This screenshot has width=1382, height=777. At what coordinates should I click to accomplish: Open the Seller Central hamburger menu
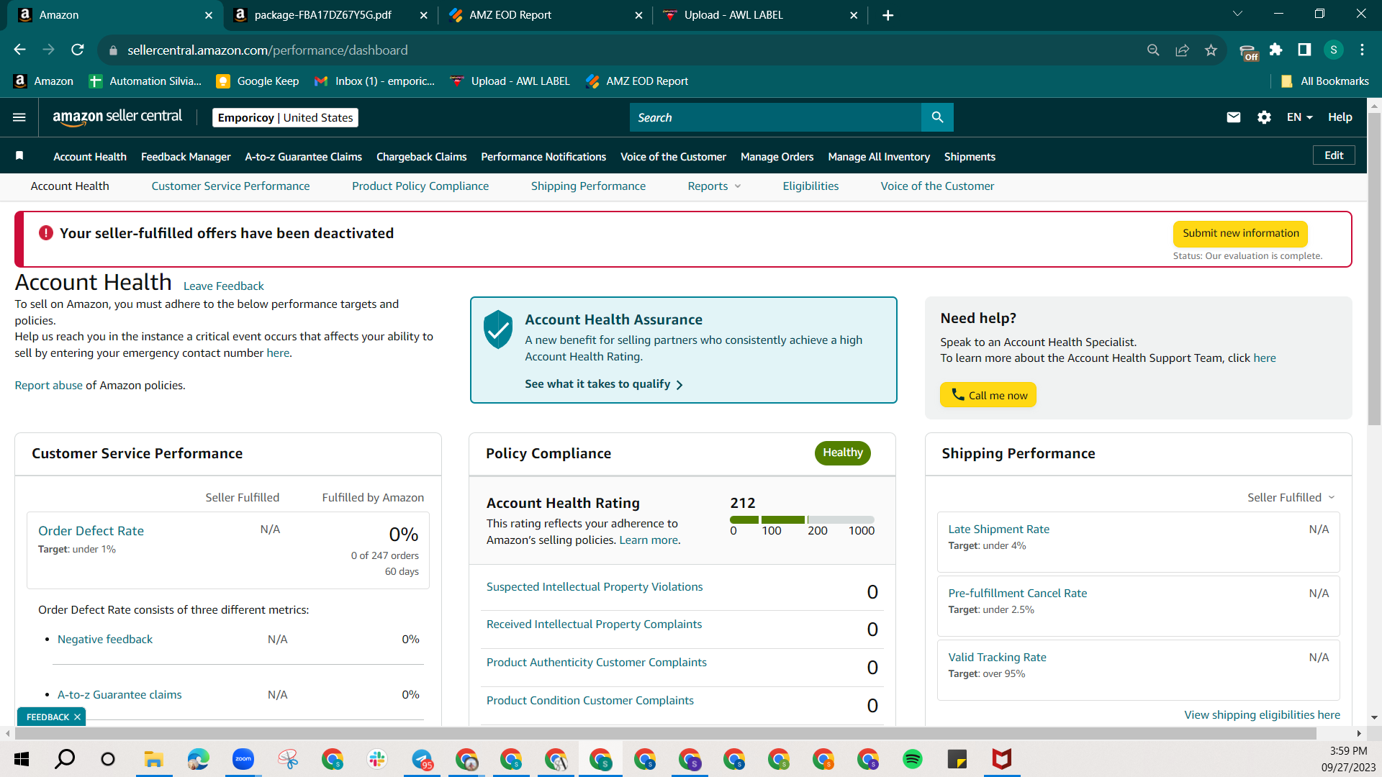[x=19, y=117]
